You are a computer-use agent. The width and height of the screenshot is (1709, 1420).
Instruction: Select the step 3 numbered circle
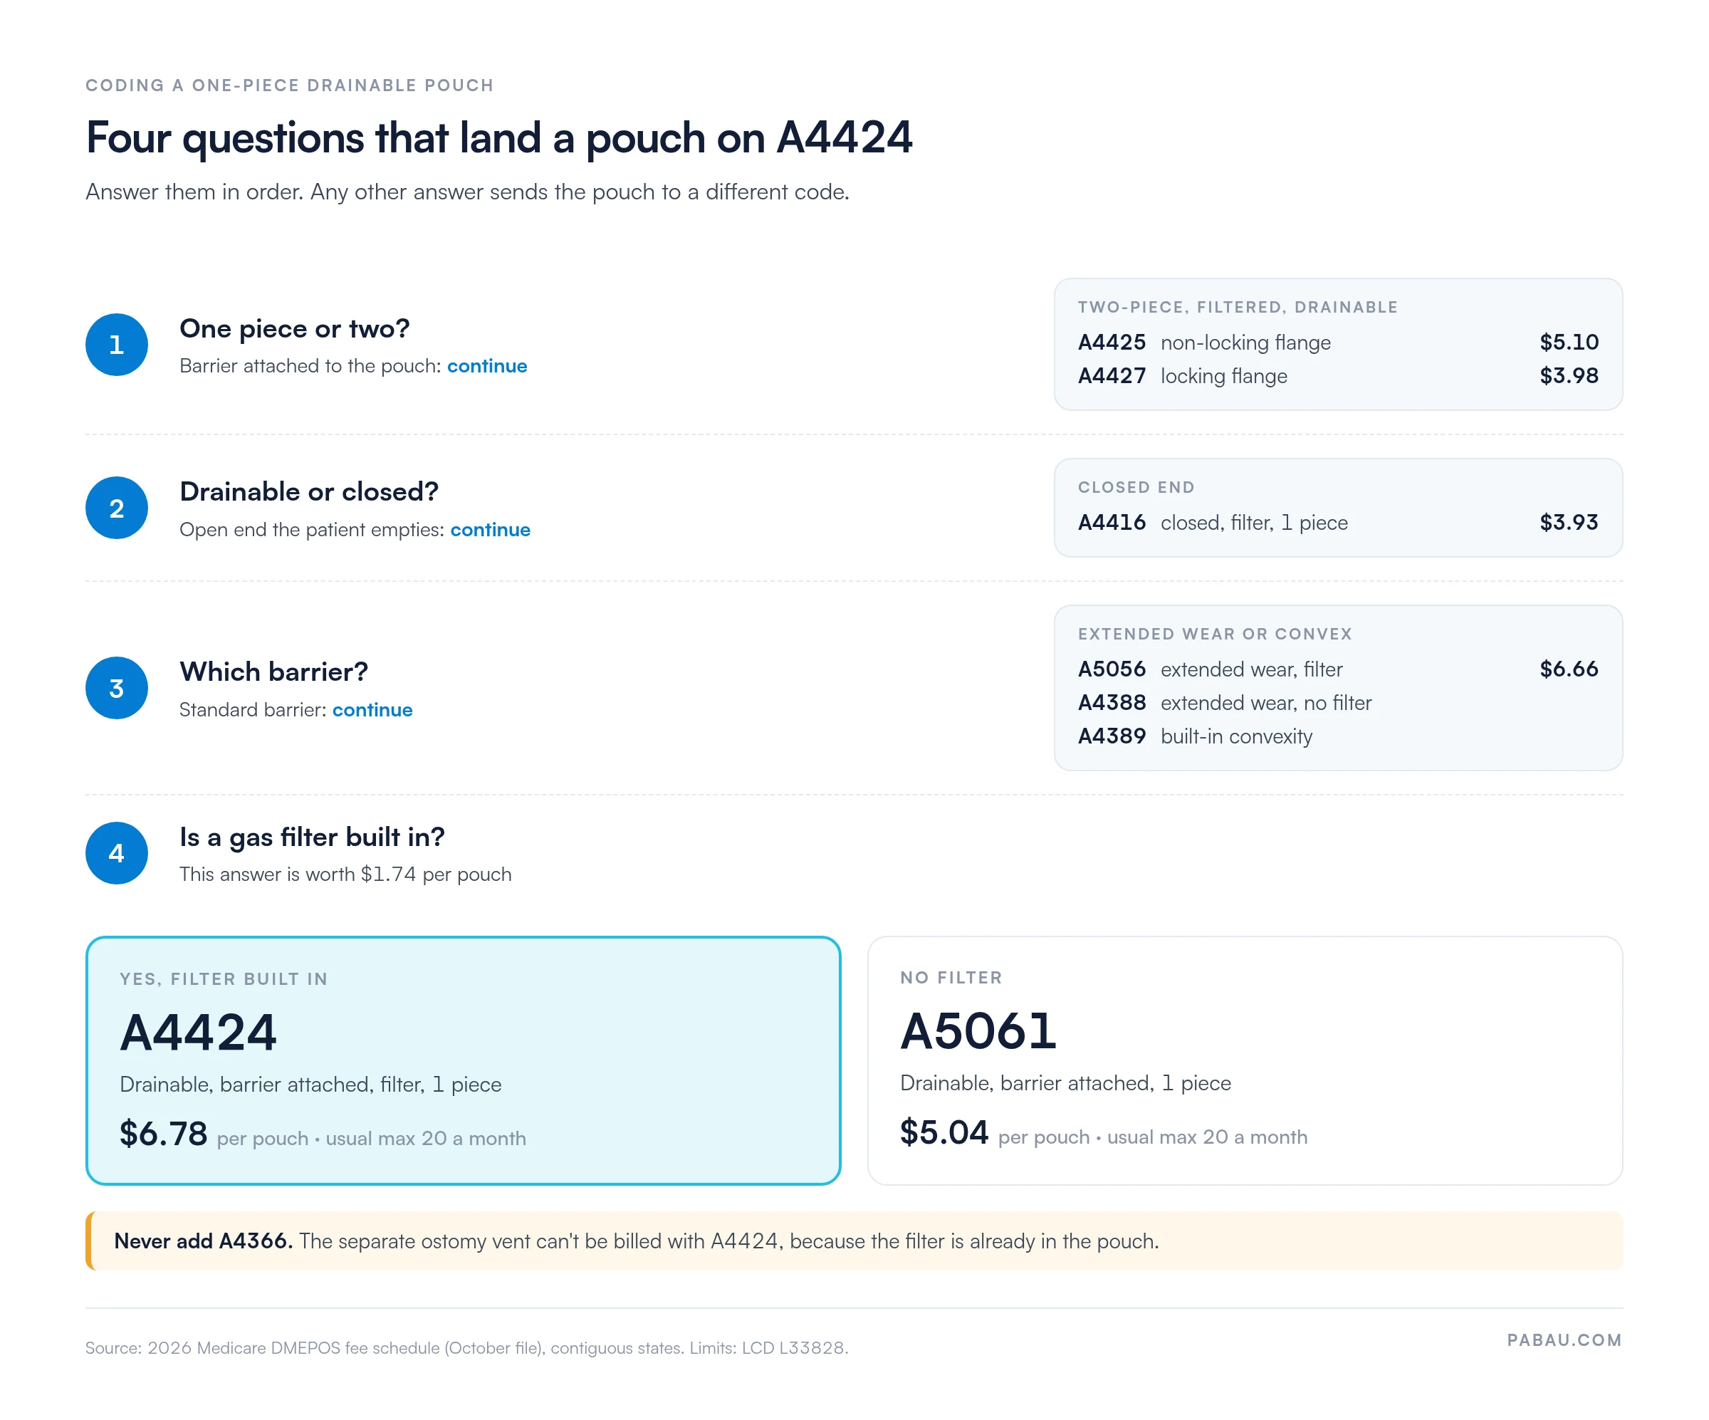pos(116,688)
